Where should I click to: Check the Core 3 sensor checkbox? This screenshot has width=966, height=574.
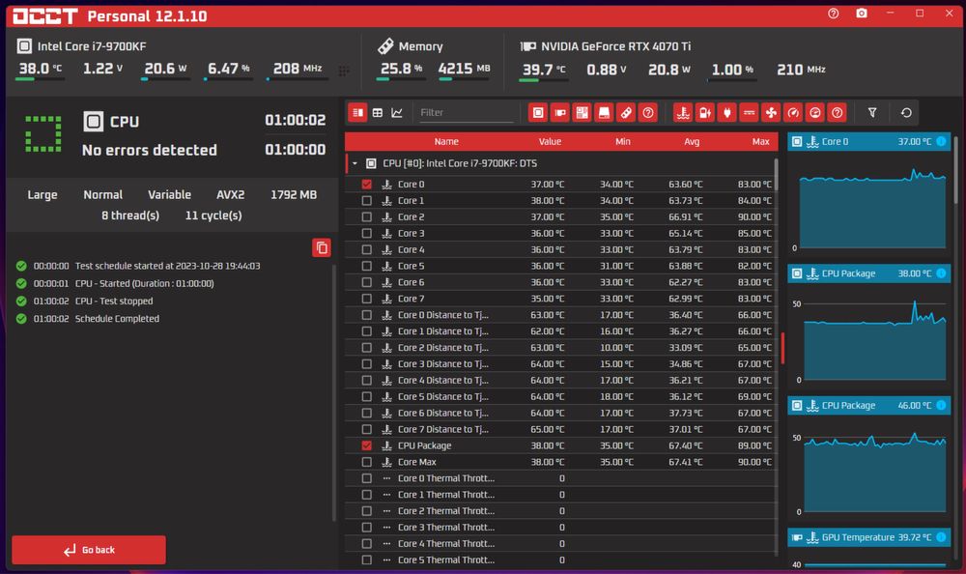(366, 233)
